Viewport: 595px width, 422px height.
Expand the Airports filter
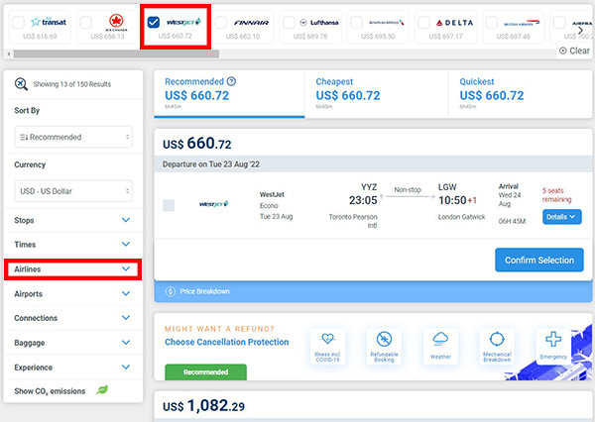pos(72,293)
